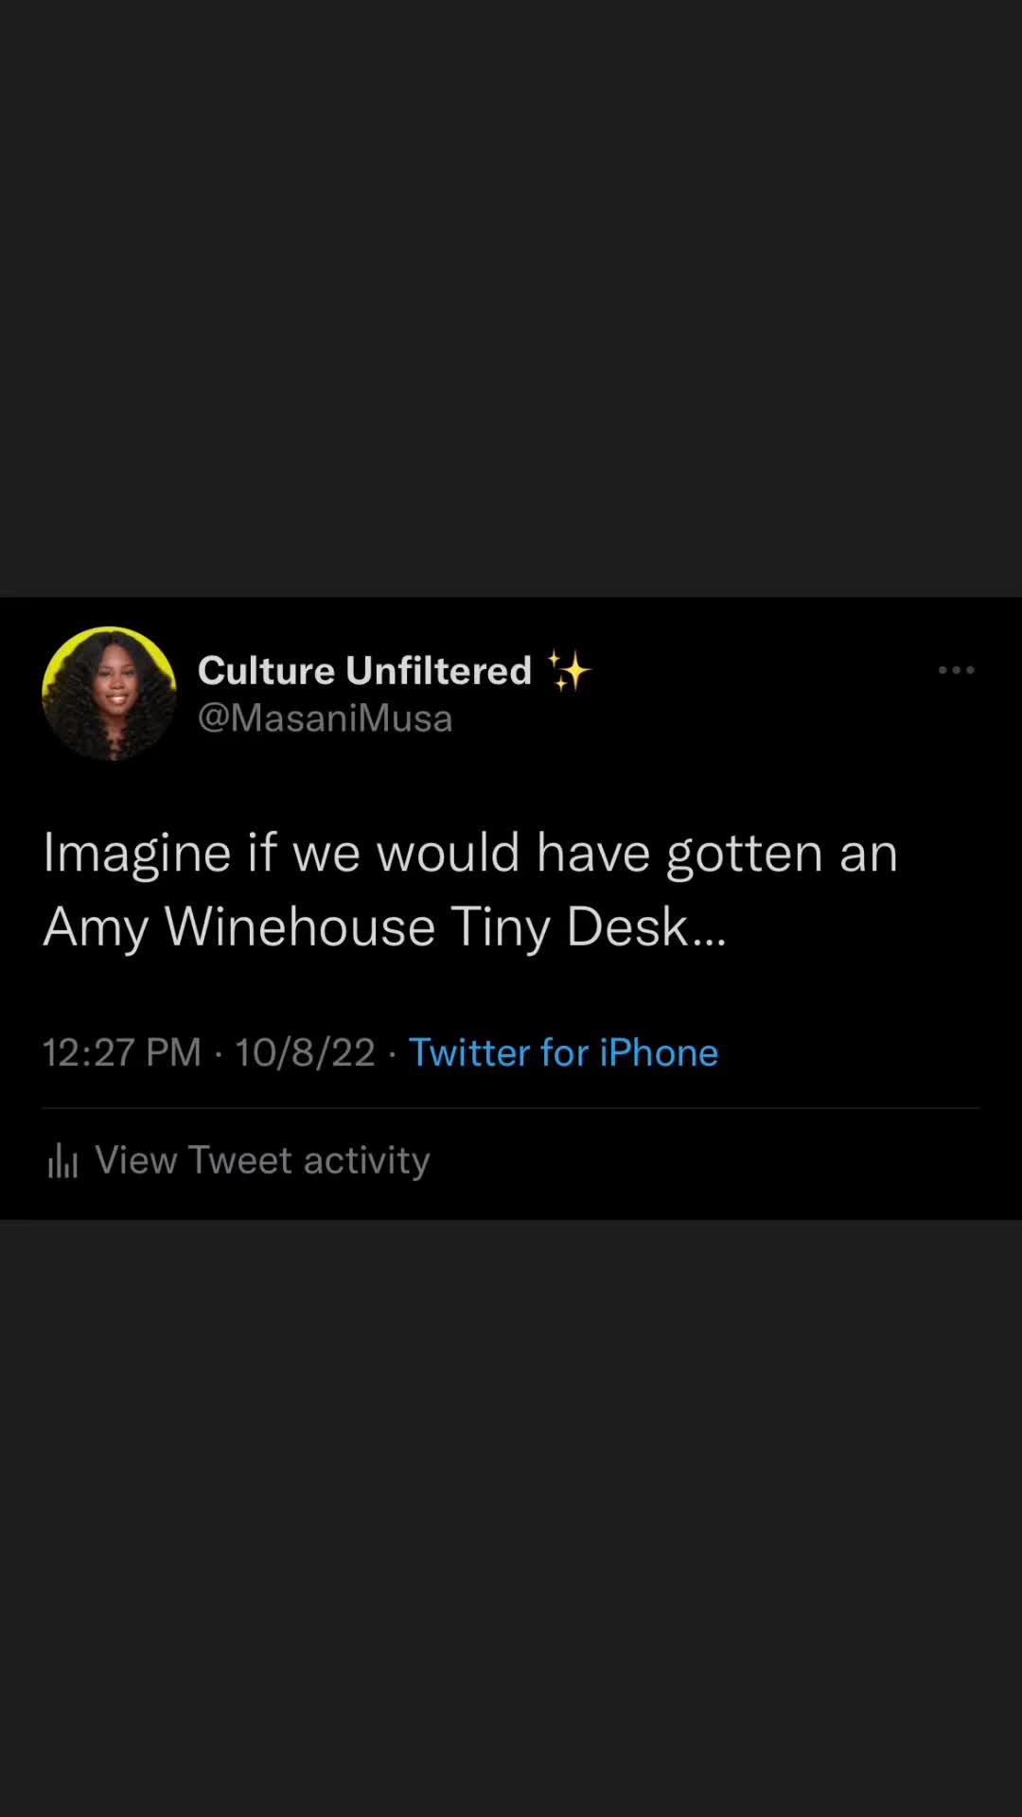
Task: Click the word Winehouse in the tweet
Action: pyautogui.click(x=299, y=926)
